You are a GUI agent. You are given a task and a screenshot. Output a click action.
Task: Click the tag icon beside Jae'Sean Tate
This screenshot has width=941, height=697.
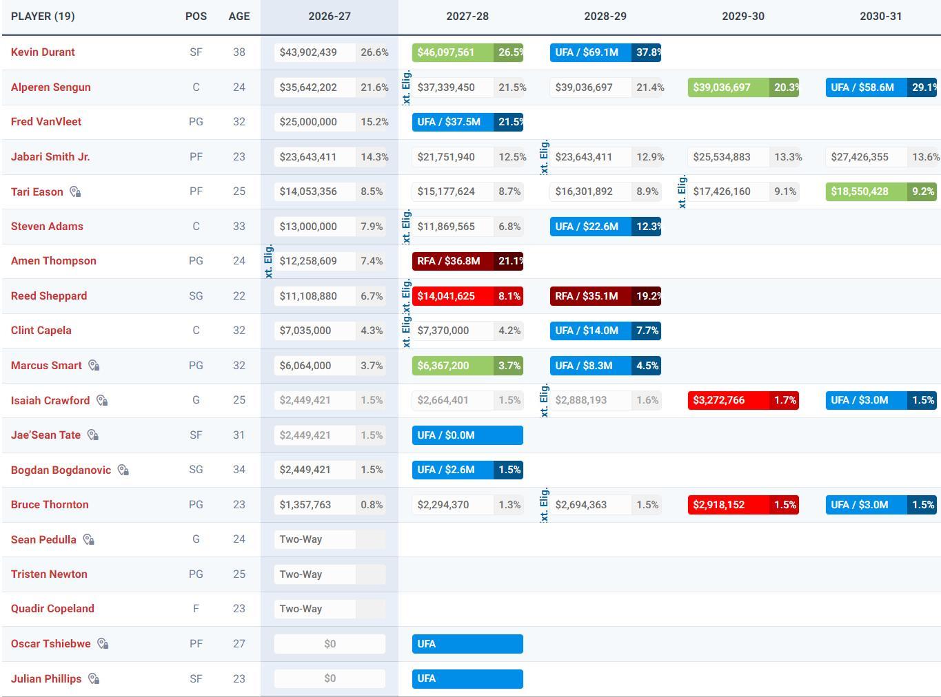(x=93, y=435)
